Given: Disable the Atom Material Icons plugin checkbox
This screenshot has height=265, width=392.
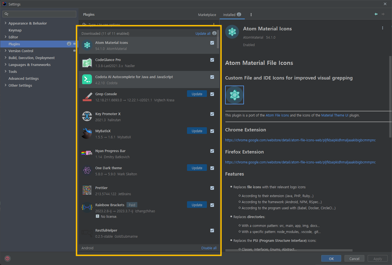Looking at the screenshot, I should tap(212, 43).
